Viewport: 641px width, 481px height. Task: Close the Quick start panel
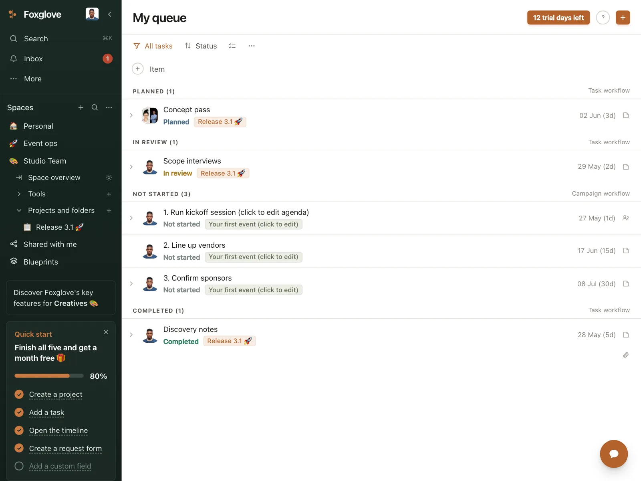coord(106,332)
